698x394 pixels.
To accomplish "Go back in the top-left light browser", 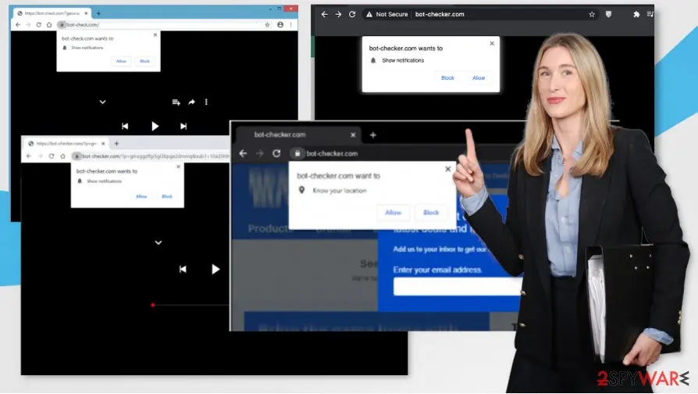I will 18,24.
